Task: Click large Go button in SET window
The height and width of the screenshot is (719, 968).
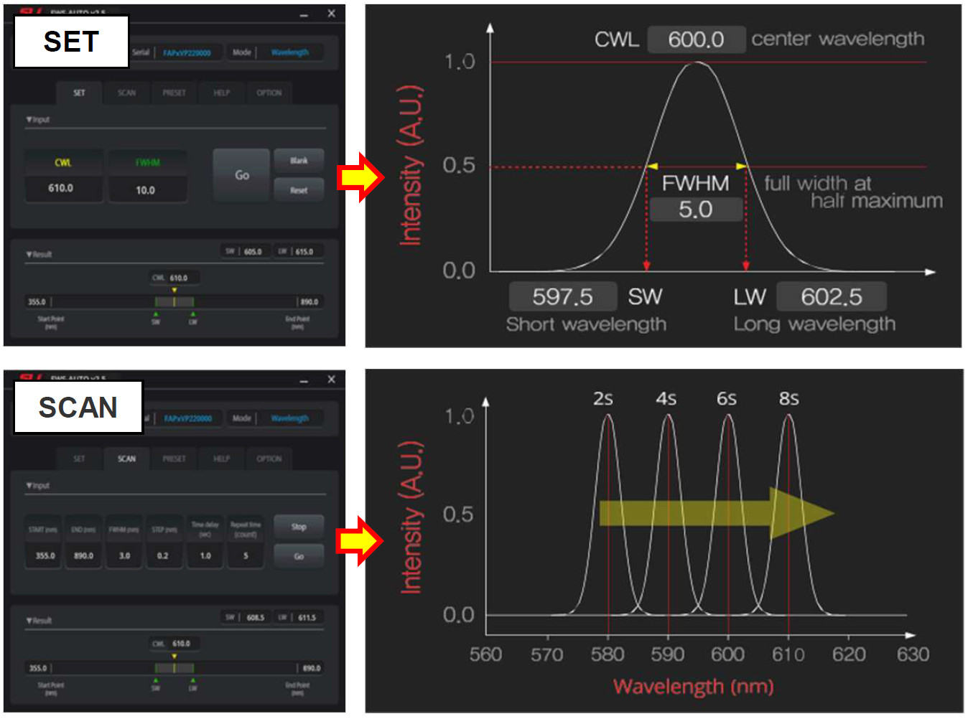Action: click(242, 175)
